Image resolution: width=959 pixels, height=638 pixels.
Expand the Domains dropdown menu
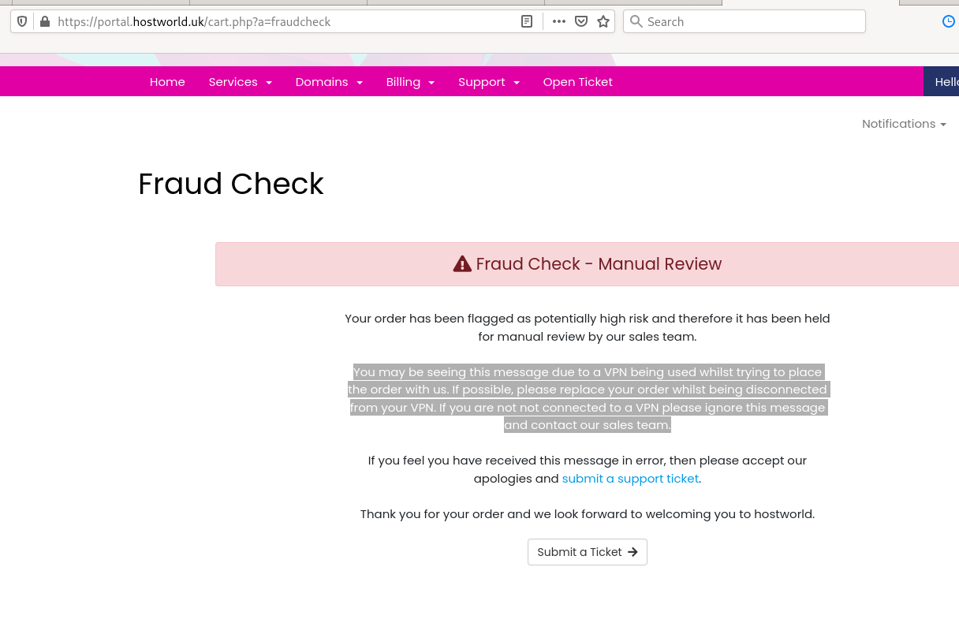coord(330,82)
